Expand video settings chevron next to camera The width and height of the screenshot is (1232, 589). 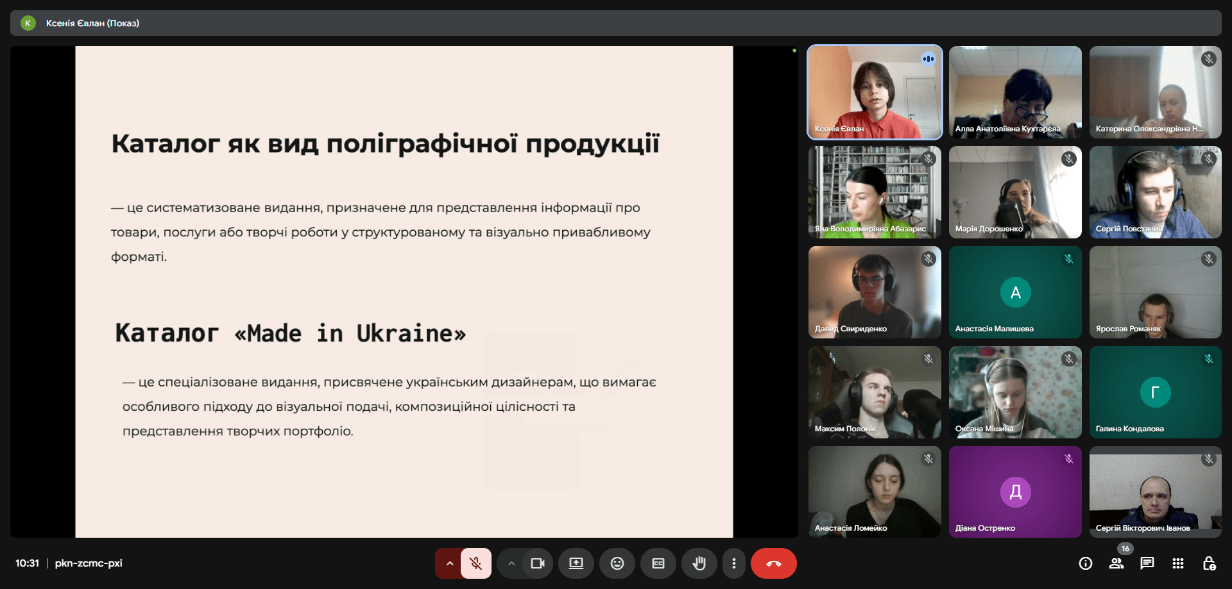[x=511, y=563]
